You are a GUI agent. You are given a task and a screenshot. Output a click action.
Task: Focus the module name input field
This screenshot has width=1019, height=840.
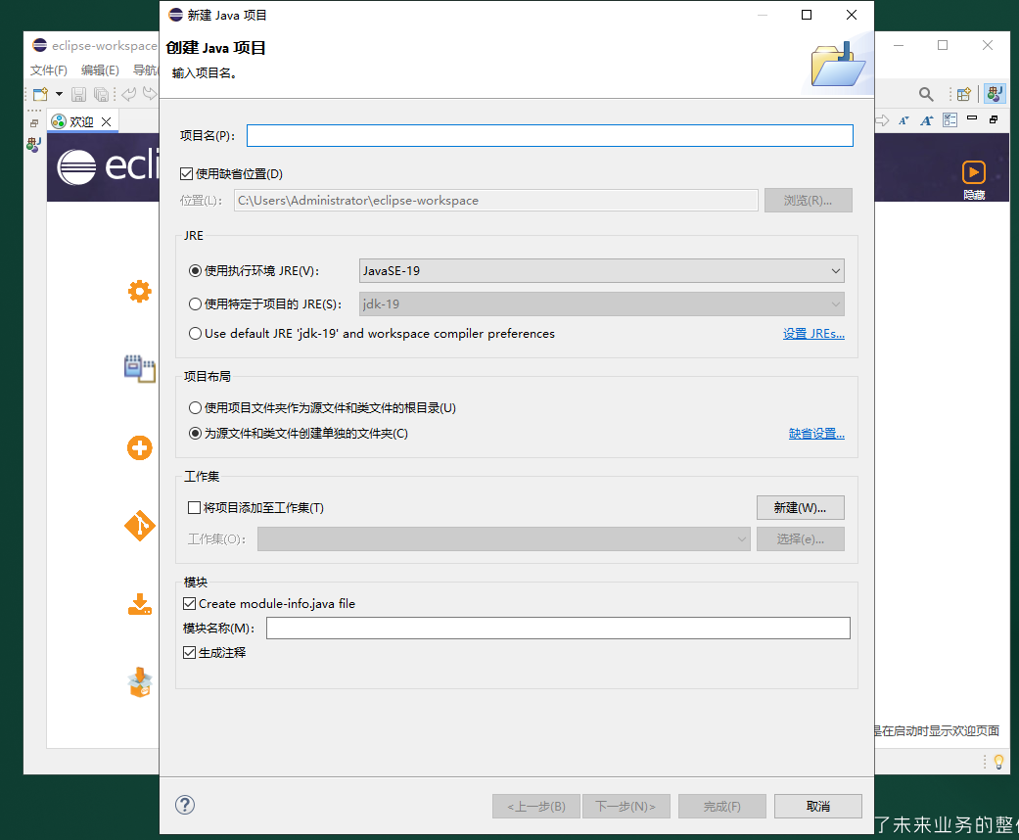(x=558, y=629)
